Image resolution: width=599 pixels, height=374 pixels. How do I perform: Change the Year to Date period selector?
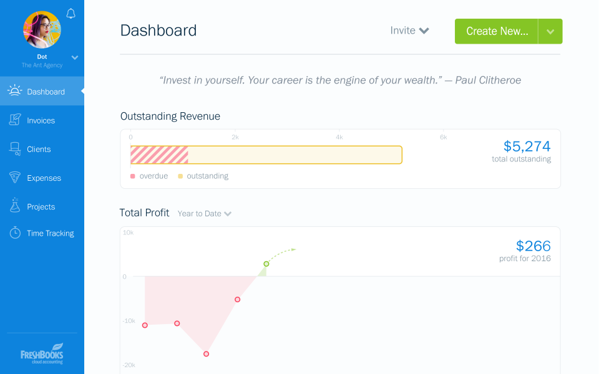click(205, 214)
